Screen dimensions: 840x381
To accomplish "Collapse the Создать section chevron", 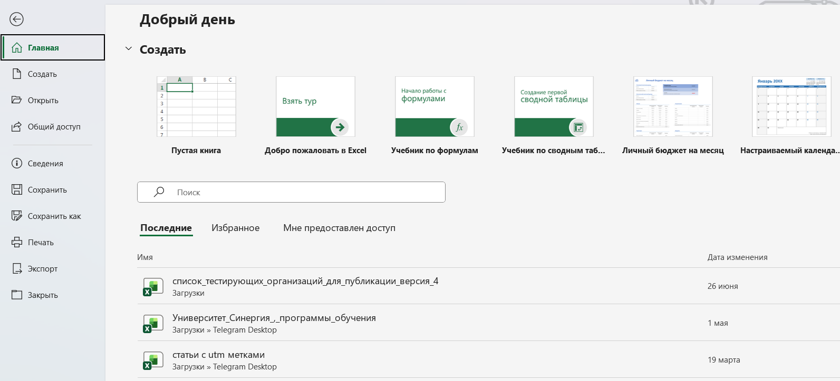I will pos(128,49).
